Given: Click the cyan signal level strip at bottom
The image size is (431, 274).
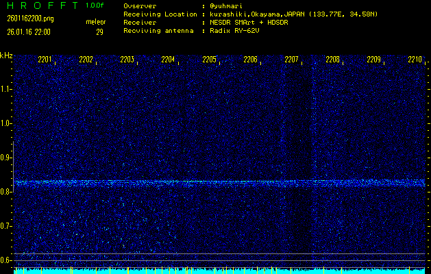Looking at the screenshot, I should pos(219,271).
